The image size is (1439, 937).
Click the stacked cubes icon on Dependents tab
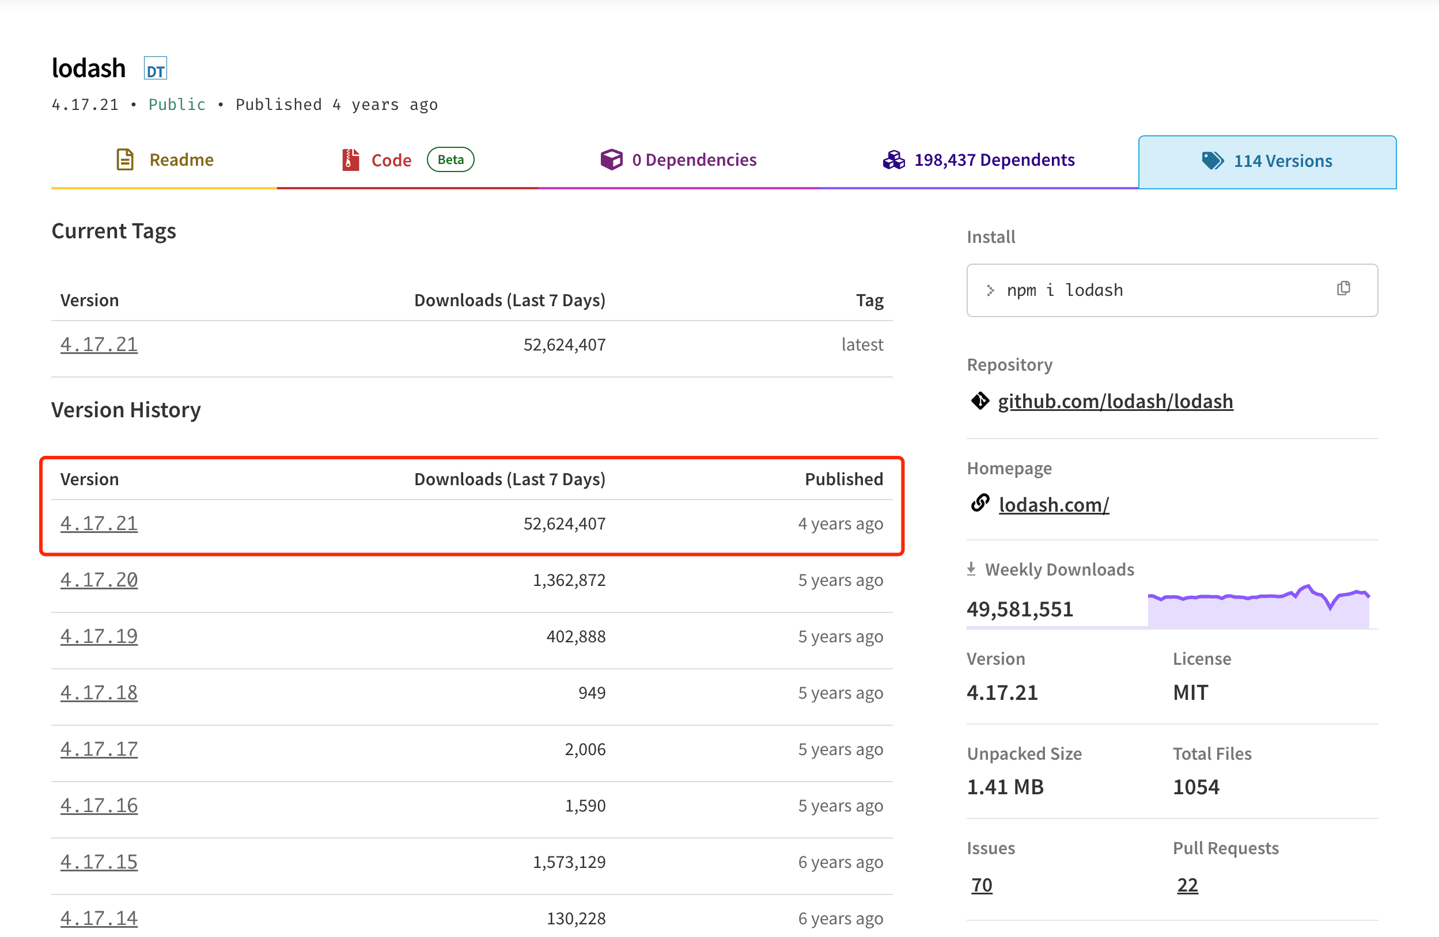pyautogui.click(x=894, y=159)
